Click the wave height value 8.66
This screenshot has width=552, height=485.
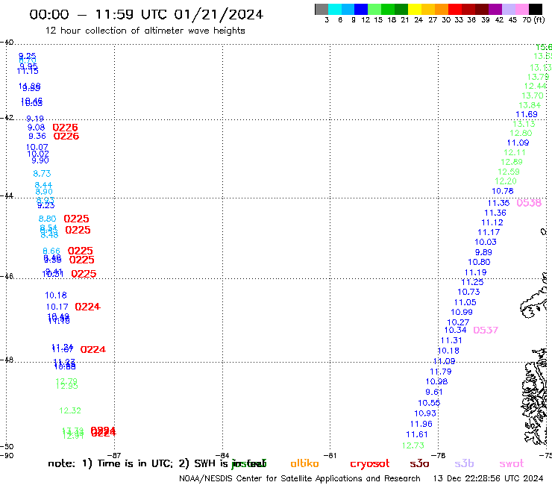tap(51, 251)
